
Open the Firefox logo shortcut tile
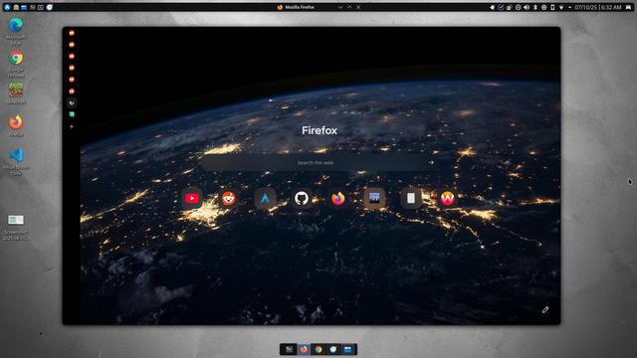tap(338, 199)
